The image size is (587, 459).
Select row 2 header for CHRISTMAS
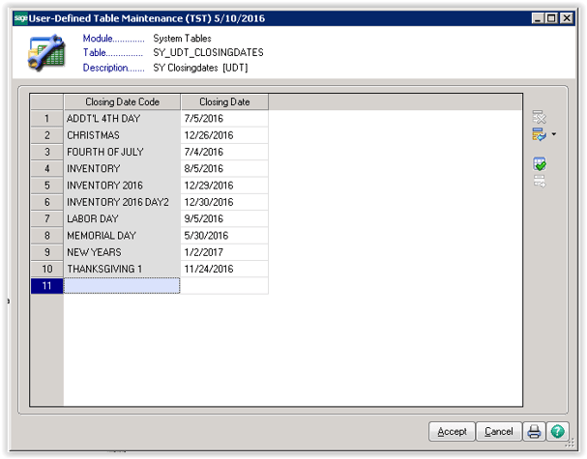(x=46, y=135)
